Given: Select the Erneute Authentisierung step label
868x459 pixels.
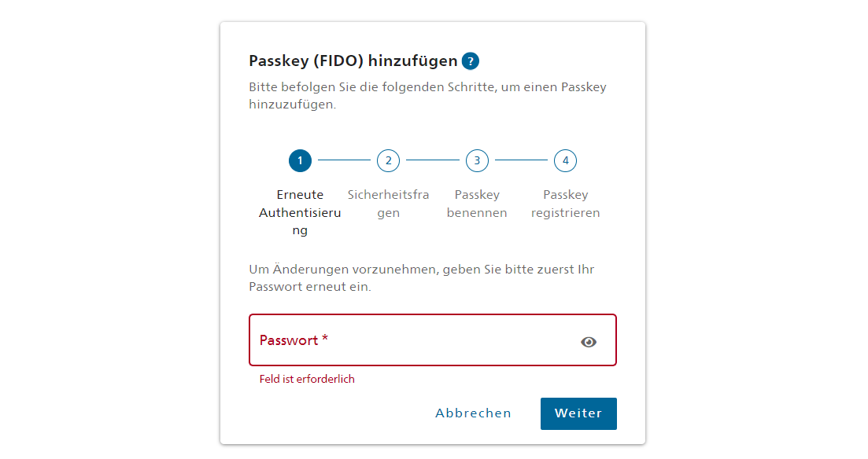Looking at the screenshot, I should [x=300, y=212].
